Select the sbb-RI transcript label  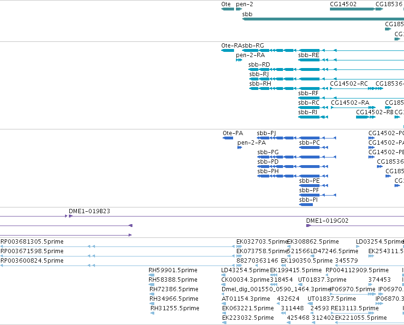click(x=308, y=112)
